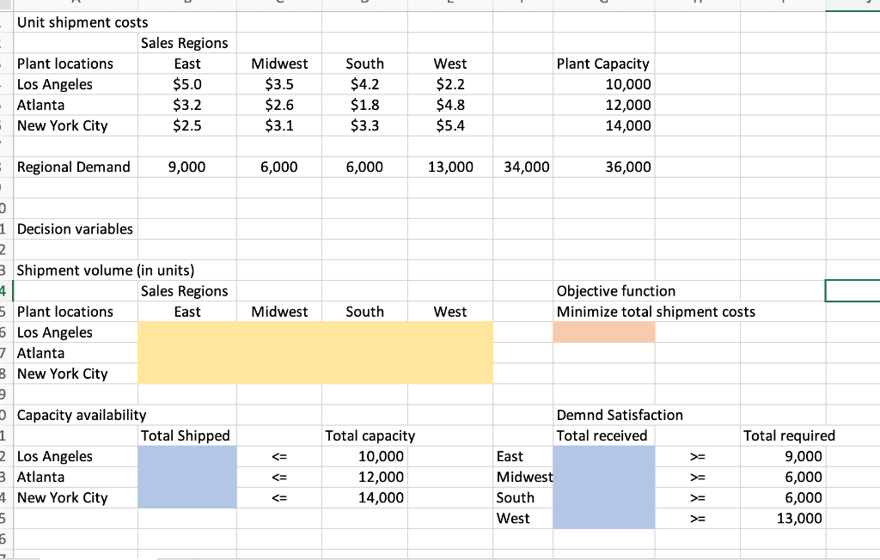
Task: Select the New York City East cost $2.5
Action: coord(186,126)
